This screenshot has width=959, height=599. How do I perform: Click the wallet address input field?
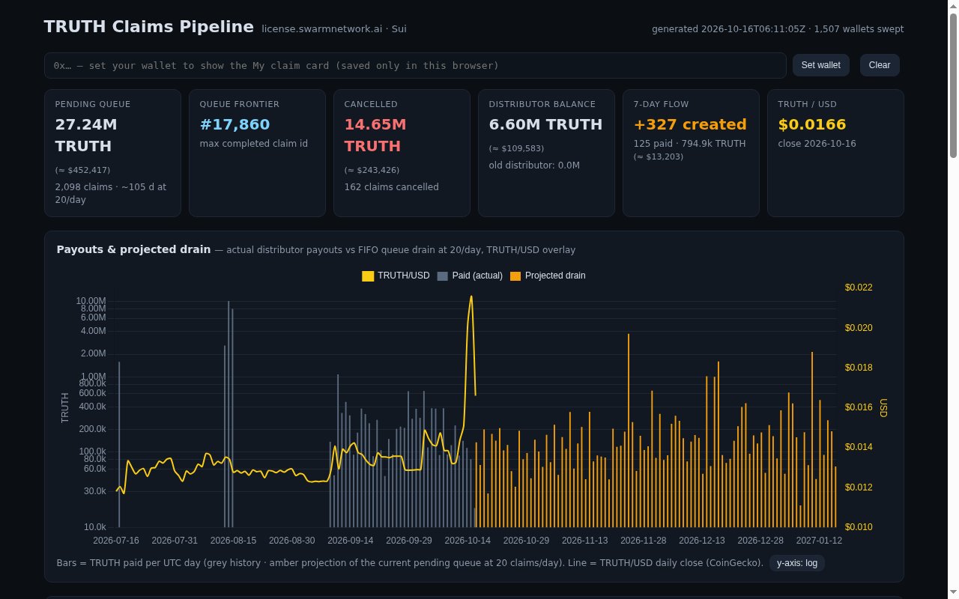(x=415, y=65)
